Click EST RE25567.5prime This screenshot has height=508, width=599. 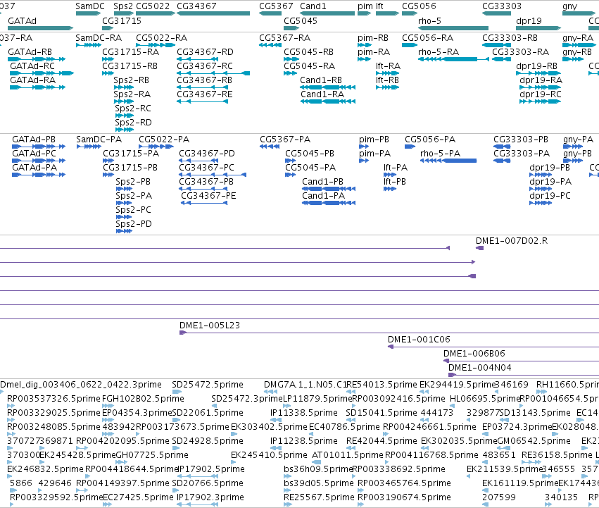click(x=288, y=504)
